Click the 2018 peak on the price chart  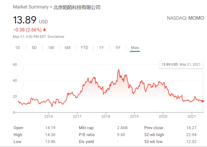coord(118,70)
